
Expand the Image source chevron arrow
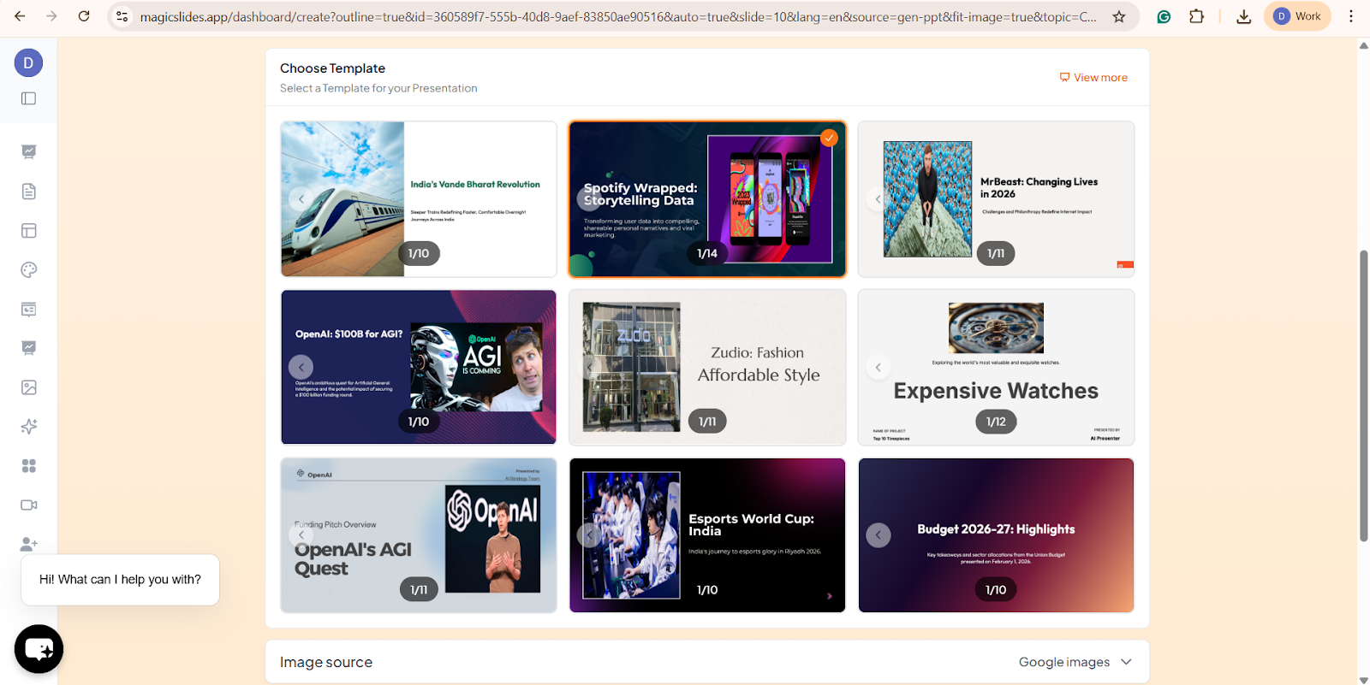pyautogui.click(x=1126, y=662)
